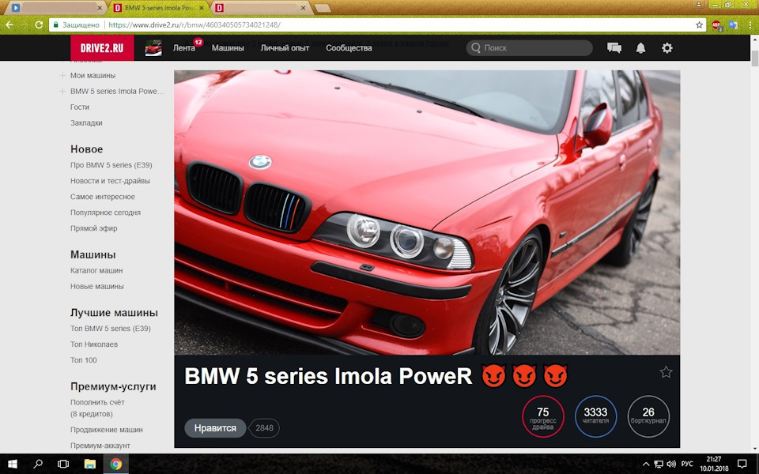
Task: Click the DRIVE2.RU logo
Action: 102,48
